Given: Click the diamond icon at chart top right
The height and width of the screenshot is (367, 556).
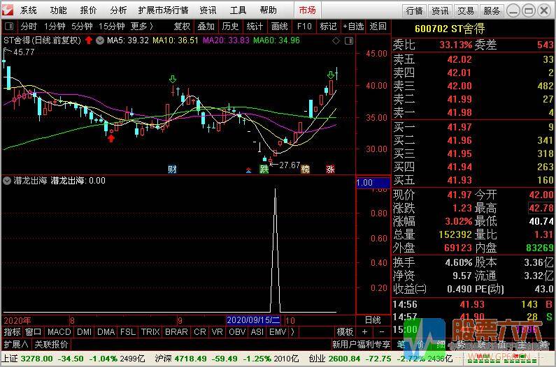Looking at the screenshot, I should [336, 41].
